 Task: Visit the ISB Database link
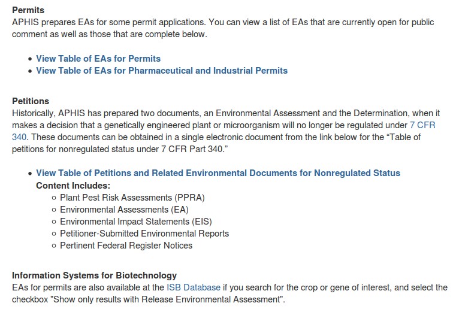pyautogui.click(x=194, y=287)
